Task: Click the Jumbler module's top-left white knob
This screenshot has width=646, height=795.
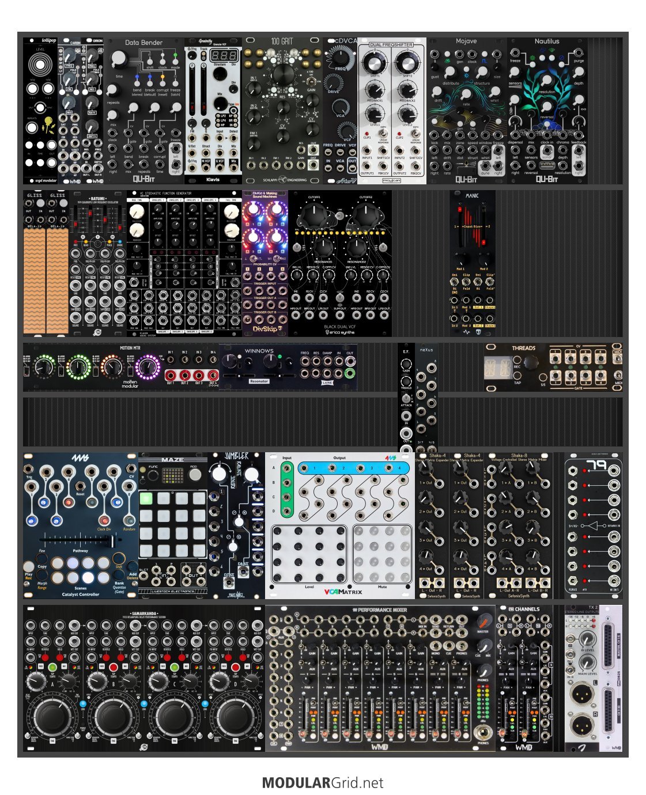Action: point(218,474)
